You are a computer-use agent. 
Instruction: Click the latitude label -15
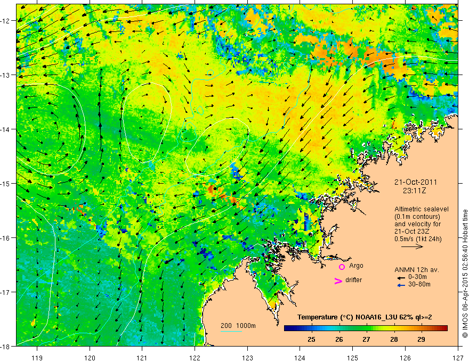6,183
